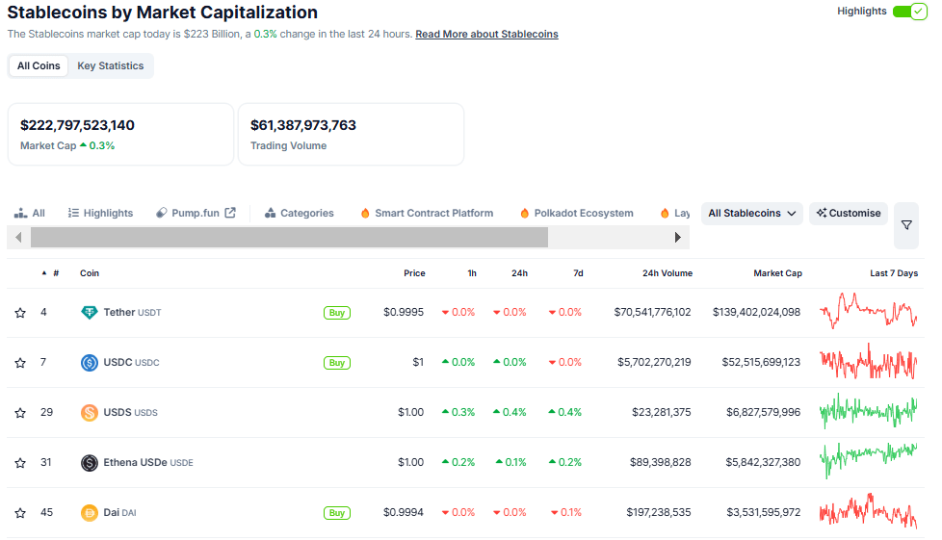Screen dimensions: 942x540
Task: Switch to the Key Statistics tab
Action: click(x=111, y=66)
